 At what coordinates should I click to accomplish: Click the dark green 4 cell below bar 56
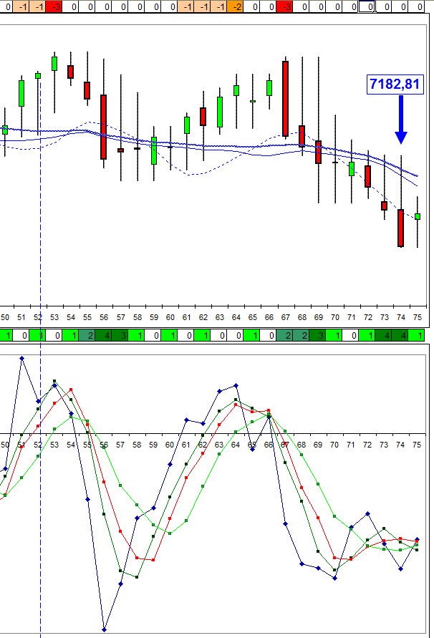pyautogui.click(x=105, y=335)
